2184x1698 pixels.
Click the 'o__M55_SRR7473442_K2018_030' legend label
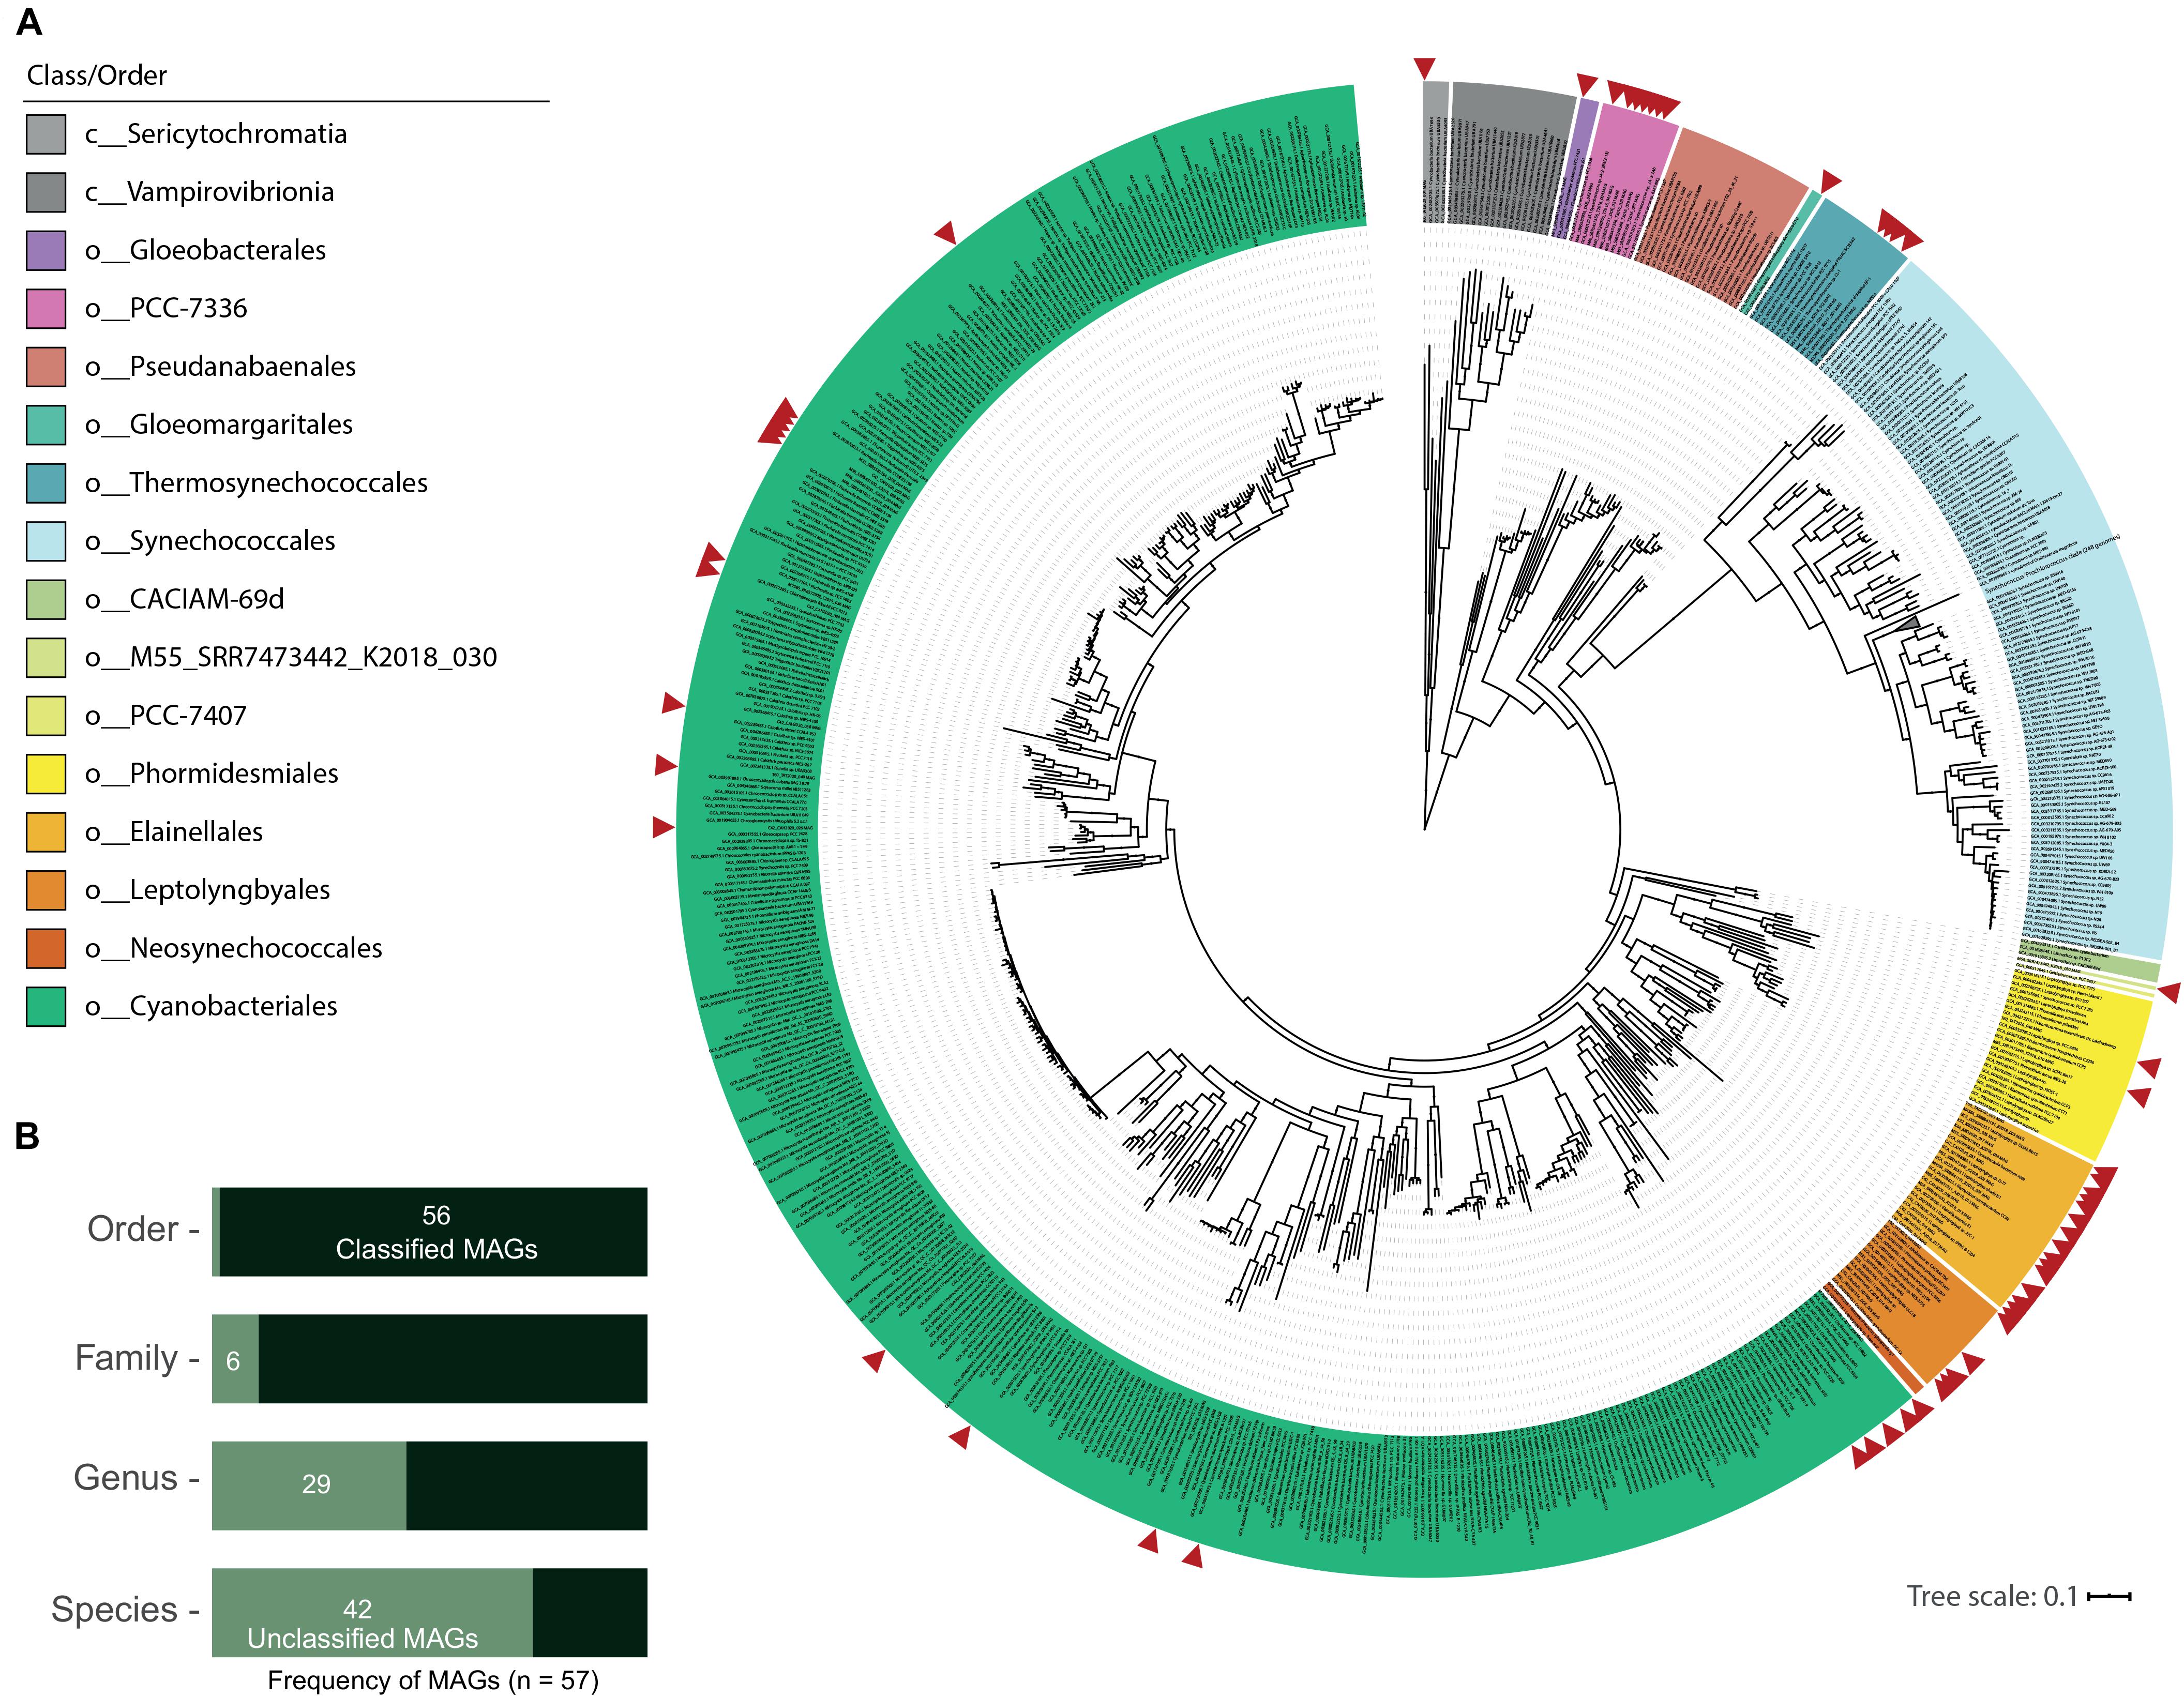pyautogui.click(x=291, y=657)
